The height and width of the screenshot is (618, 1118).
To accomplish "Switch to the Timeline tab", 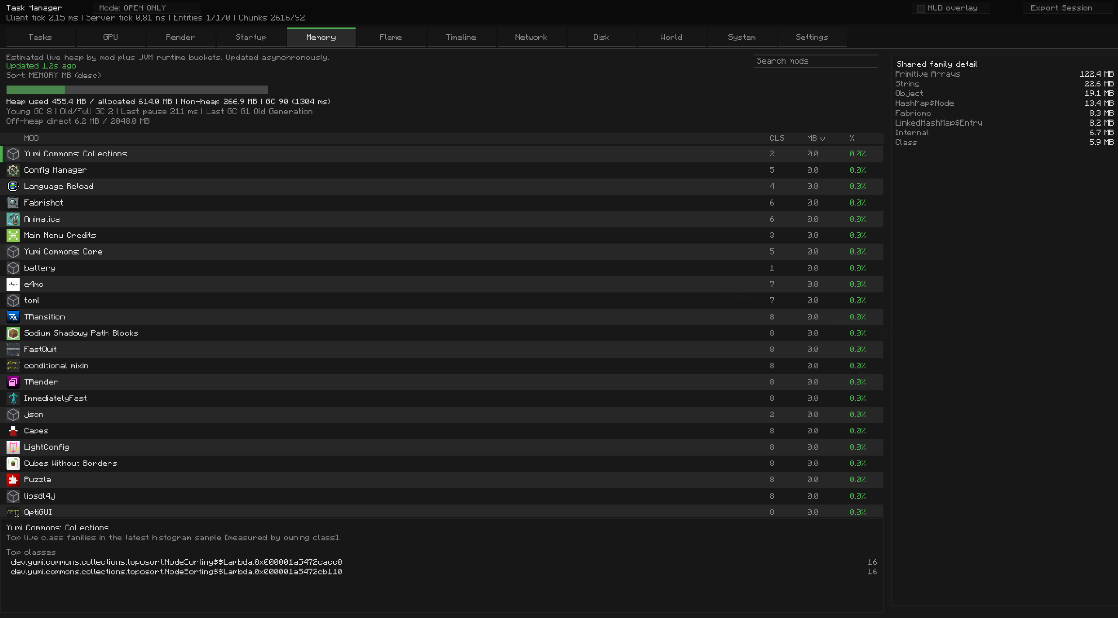I will 461,38.
